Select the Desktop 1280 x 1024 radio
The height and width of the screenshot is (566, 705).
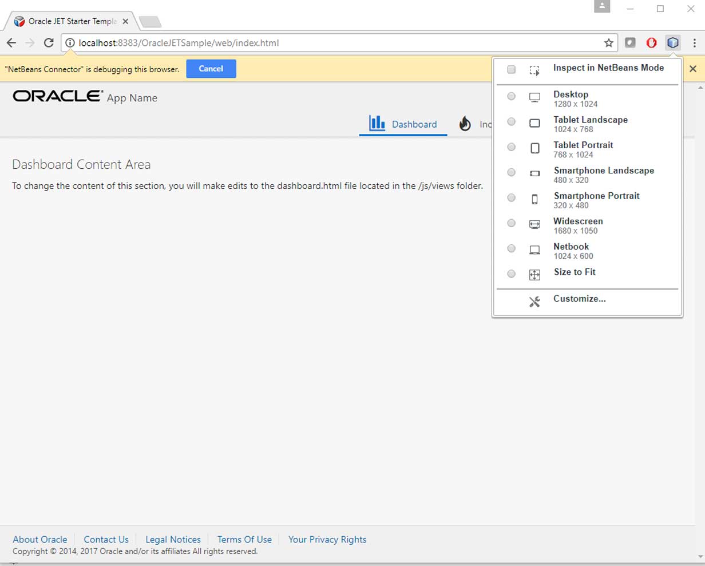point(512,96)
